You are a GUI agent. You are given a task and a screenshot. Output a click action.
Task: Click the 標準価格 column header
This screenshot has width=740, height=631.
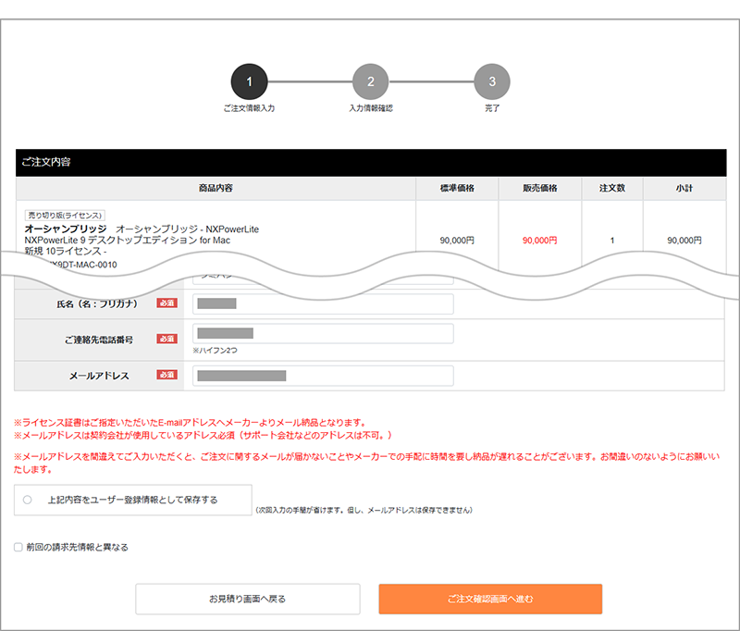click(x=457, y=189)
